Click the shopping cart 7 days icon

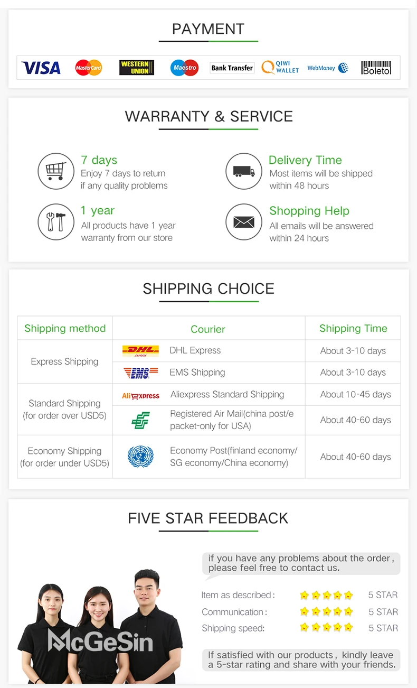pyautogui.click(x=56, y=171)
